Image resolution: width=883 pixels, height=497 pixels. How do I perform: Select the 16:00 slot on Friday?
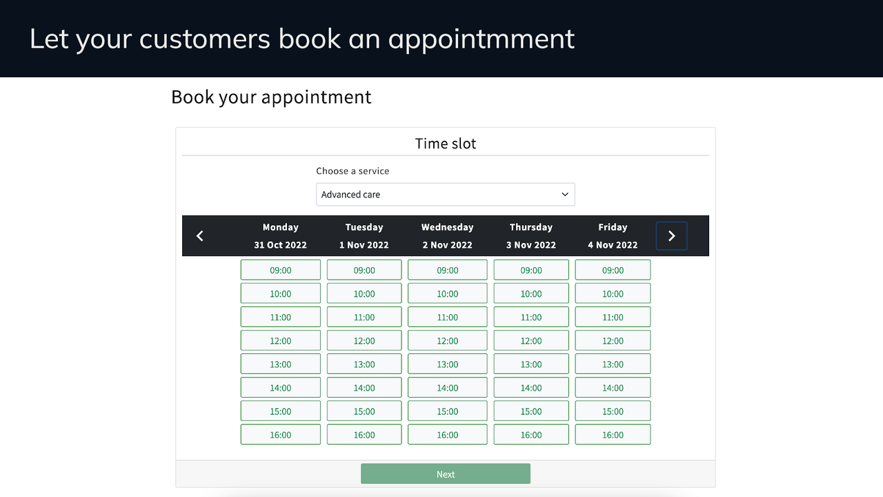click(x=613, y=434)
